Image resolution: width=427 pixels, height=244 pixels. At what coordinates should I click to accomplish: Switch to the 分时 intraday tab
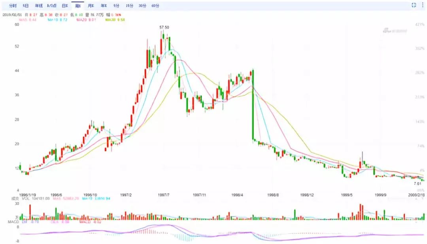(13, 6)
